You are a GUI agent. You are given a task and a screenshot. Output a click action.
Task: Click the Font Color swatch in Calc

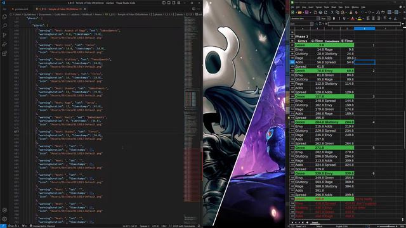353,18
